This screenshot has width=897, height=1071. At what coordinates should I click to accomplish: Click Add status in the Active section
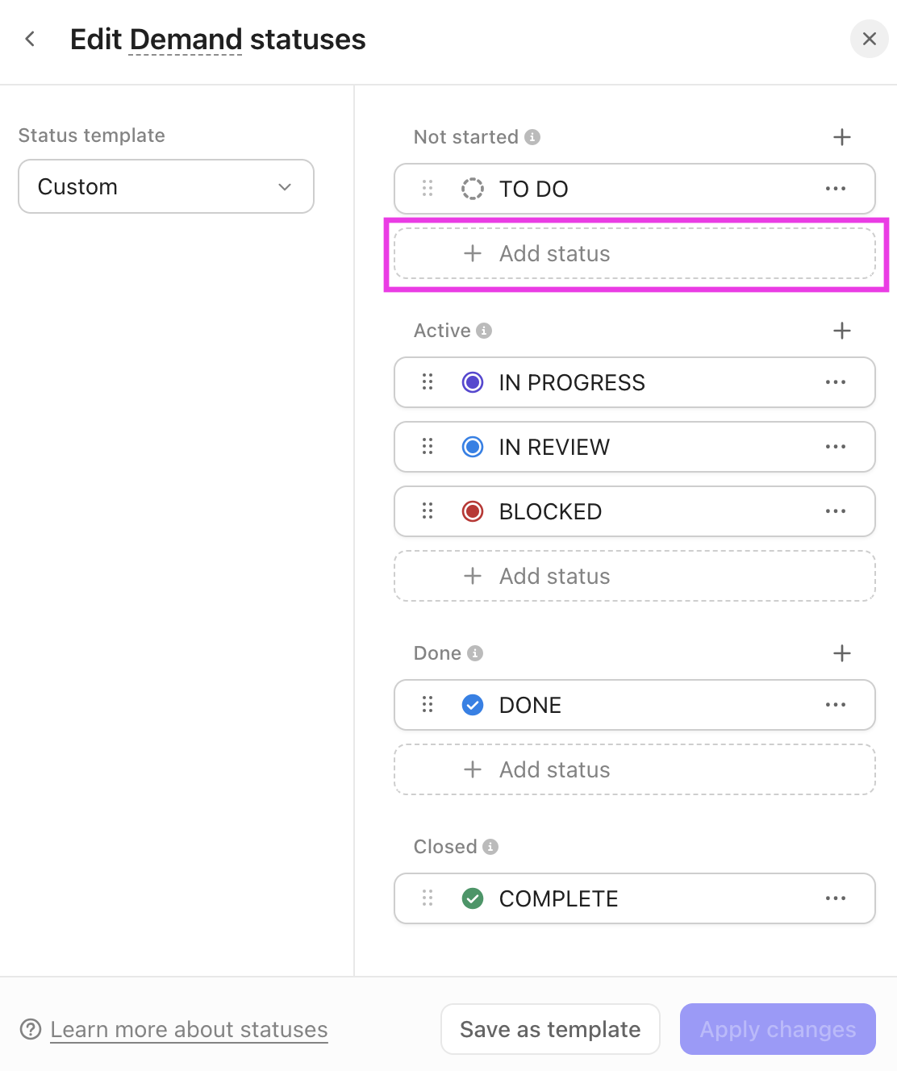(634, 576)
